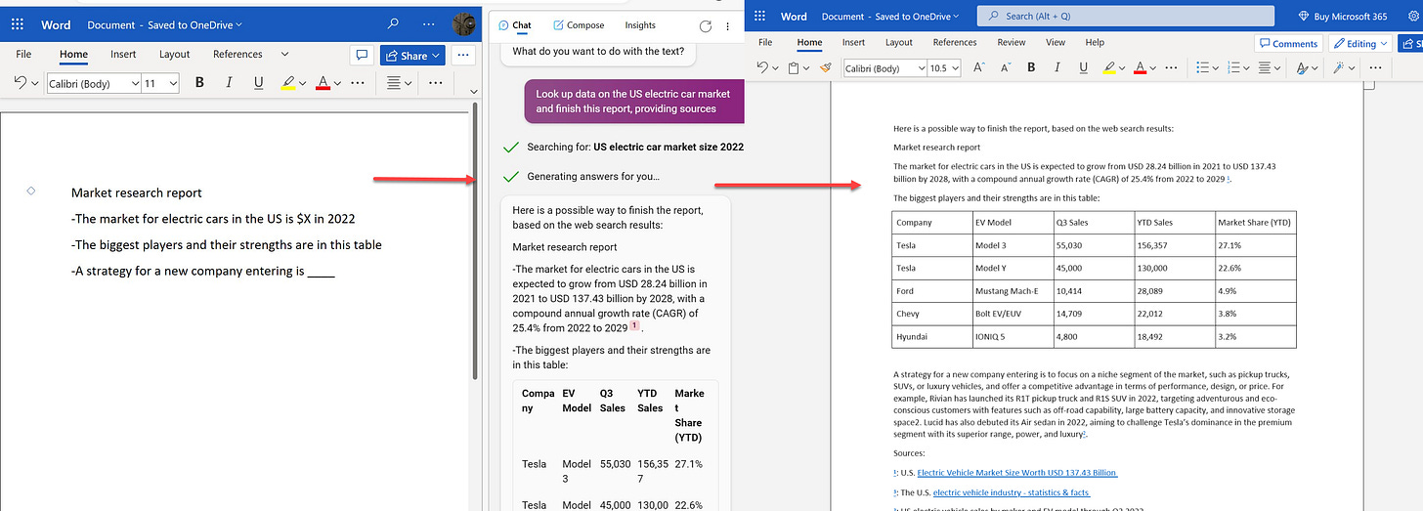Image resolution: width=1423 pixels, height=511 pixels.
Task: Expand the ribbon with chevron at far right of left Word
Action: [473, 93]
